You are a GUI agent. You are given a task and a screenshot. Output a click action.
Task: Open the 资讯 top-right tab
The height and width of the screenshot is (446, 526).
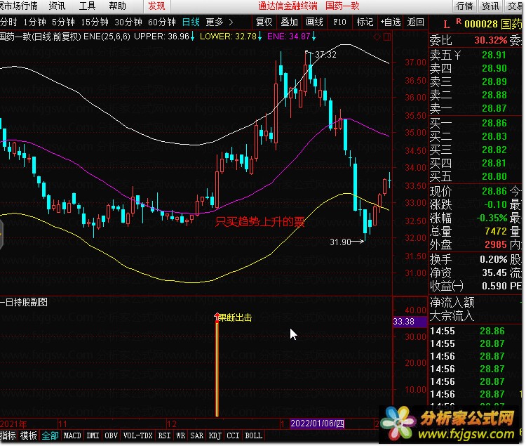[x=490, y=6]
